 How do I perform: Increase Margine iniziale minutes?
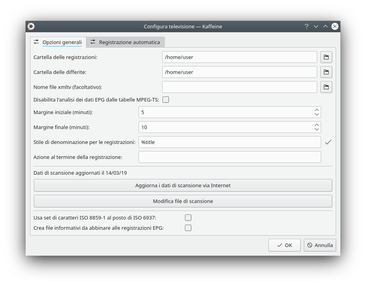click(317, 110)
